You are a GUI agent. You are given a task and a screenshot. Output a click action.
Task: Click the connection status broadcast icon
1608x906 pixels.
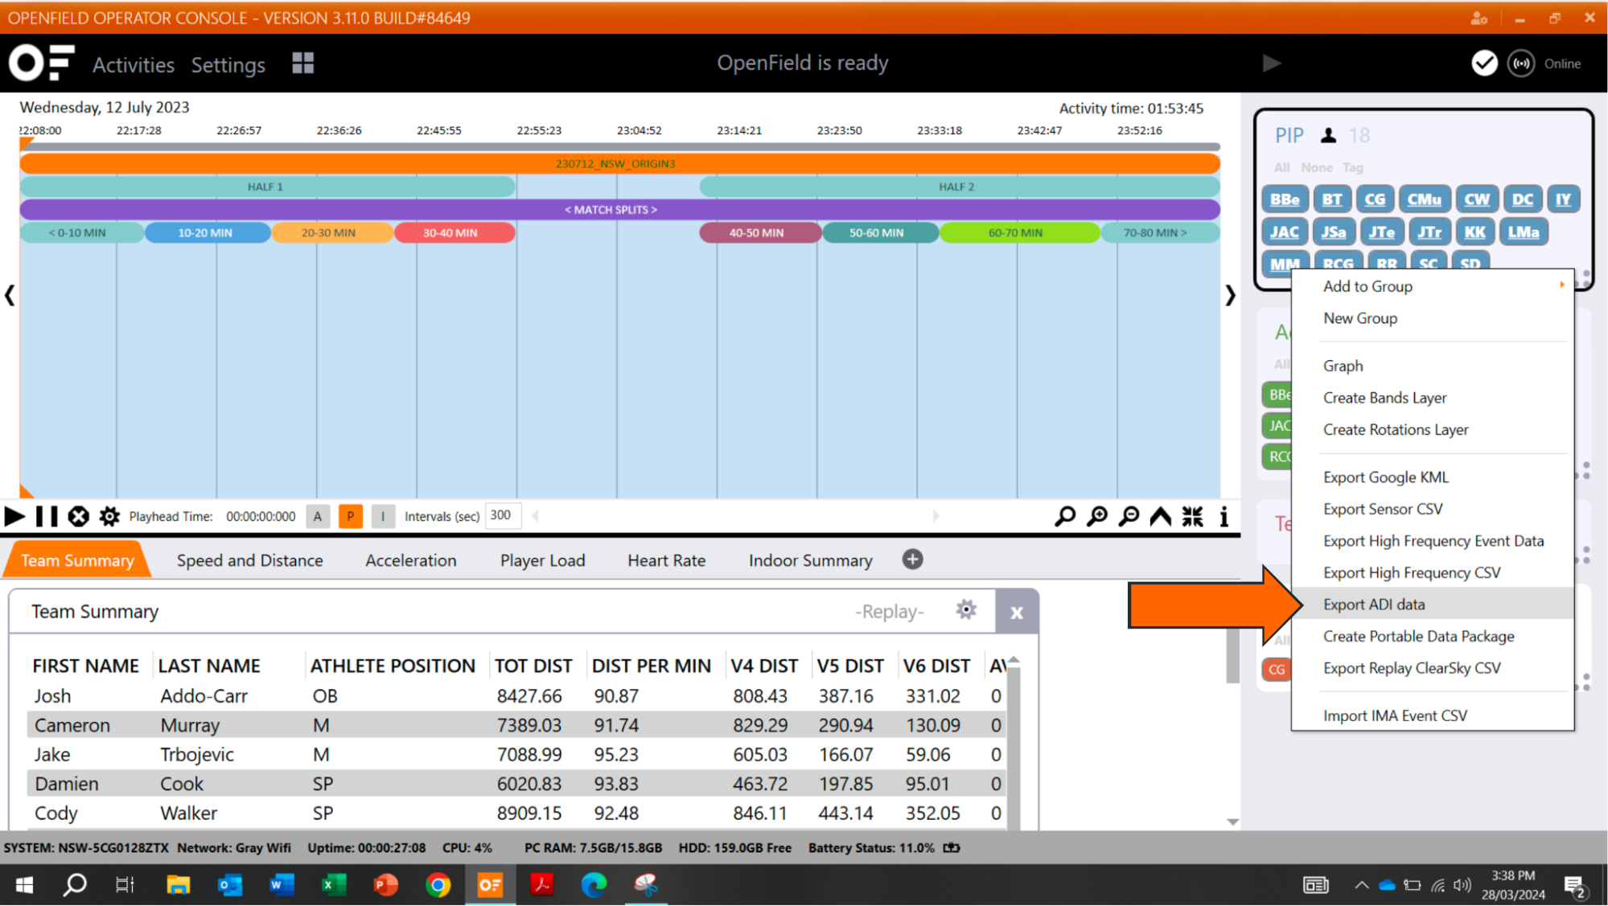click(x=1521, y=64)
